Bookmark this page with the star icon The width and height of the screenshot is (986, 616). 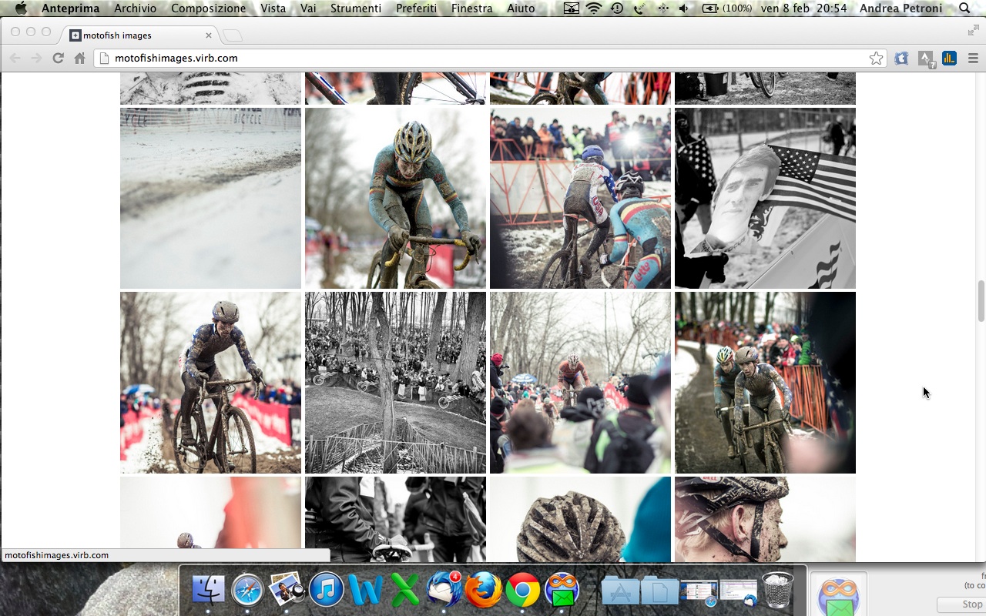876,59
